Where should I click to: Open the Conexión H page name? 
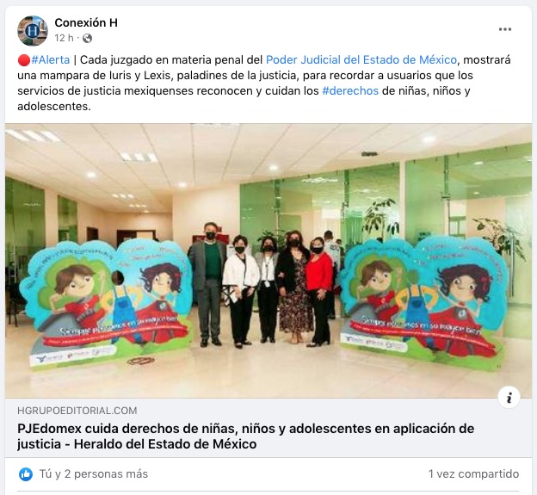pos(86,22)
